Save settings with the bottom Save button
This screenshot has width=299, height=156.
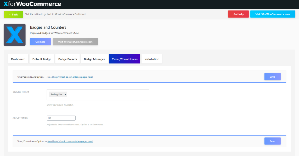(x=272, y=141)
